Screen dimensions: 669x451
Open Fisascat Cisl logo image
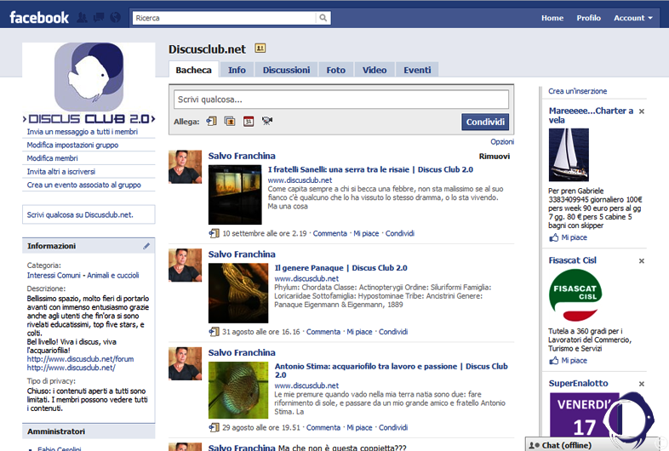(x=575, y=295)
